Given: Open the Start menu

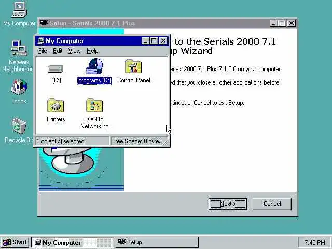Looking at the screenshot, I should coord(15,242).
